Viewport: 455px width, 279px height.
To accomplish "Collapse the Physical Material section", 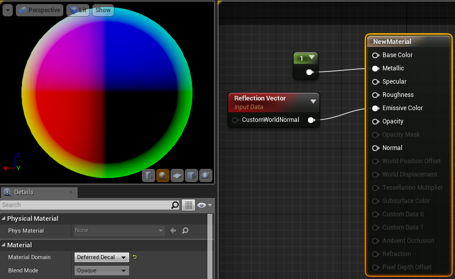I will pos(4,218).
